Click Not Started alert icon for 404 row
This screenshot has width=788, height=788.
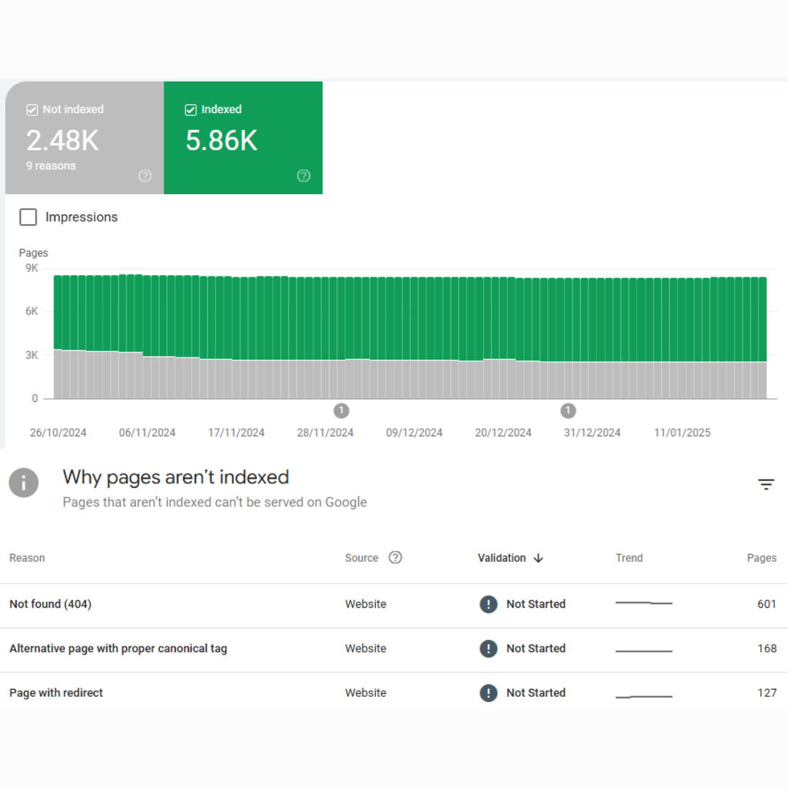click(x=488, y=604)
